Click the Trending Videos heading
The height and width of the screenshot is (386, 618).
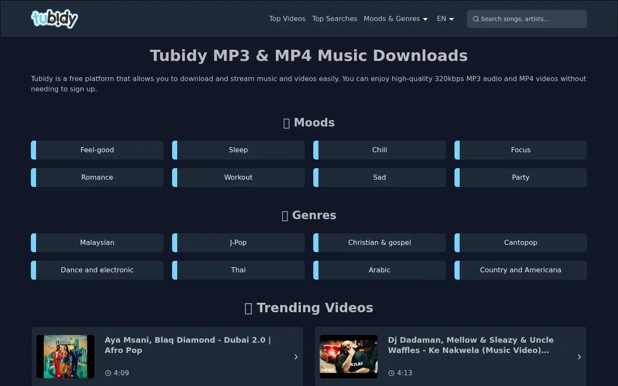[309, 308]
